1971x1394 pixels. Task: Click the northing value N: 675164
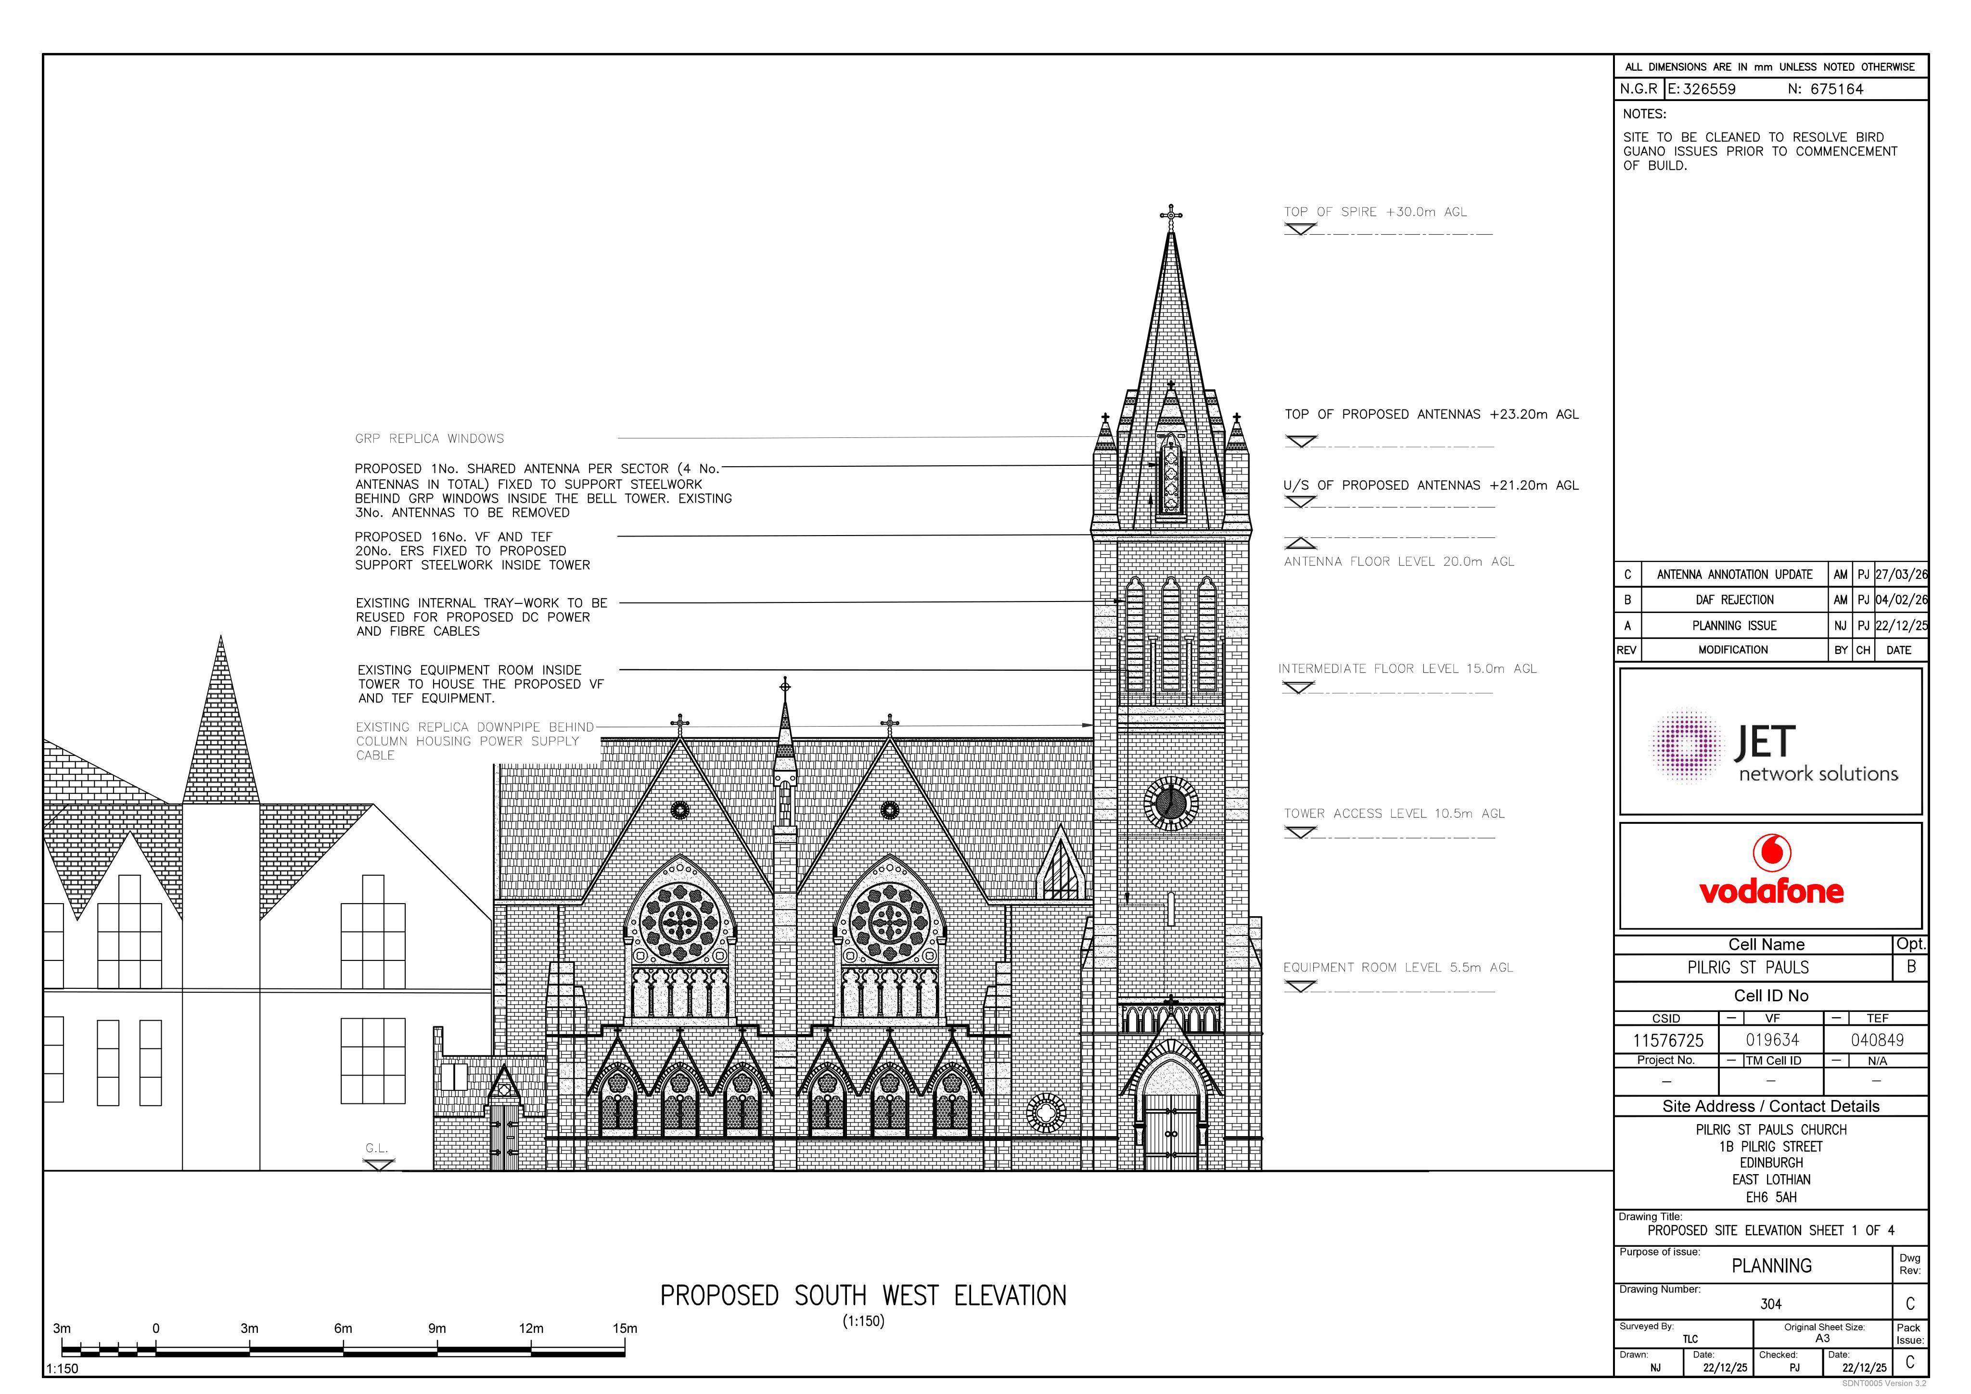pyautogui.click(x=1826, y=90)
